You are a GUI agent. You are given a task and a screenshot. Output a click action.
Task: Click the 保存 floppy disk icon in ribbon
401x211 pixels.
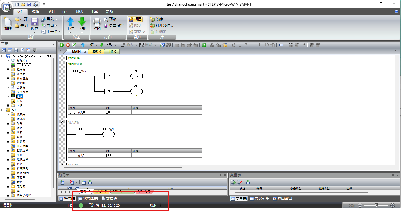coord(35,22)
